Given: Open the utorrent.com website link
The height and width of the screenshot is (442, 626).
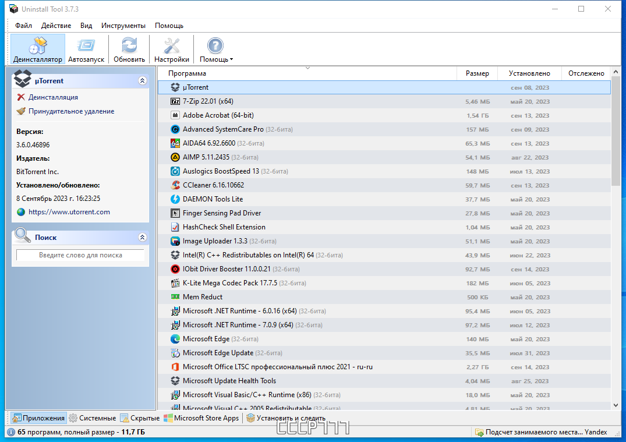Looking at the screenshot, I should (x=69, y=212).
